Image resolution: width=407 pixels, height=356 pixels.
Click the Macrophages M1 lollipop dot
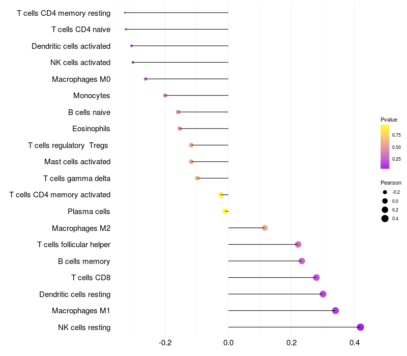[x=335, y=311]
